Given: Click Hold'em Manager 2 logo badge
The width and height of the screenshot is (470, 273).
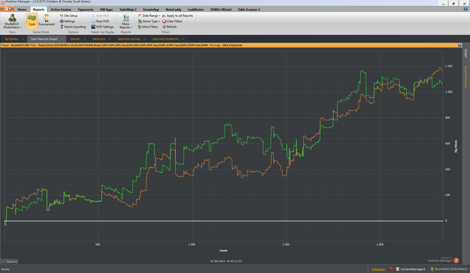Looking at the screenshot, I should (456, 260).
